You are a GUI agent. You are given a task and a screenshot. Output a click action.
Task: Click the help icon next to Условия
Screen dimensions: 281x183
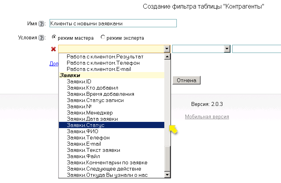[41, 38]
